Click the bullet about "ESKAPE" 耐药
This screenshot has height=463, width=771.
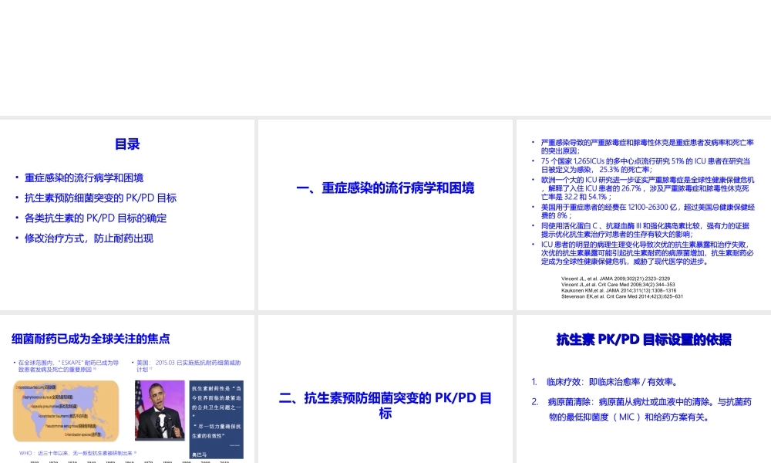[x=69, y=366]
